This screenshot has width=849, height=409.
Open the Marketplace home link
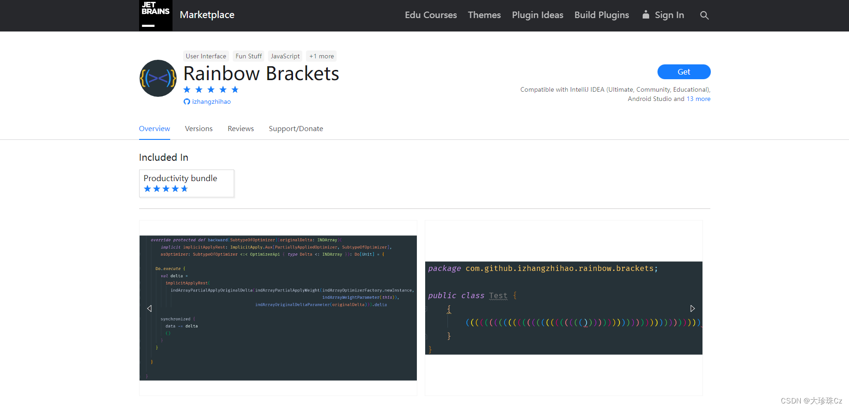(207, 15)
